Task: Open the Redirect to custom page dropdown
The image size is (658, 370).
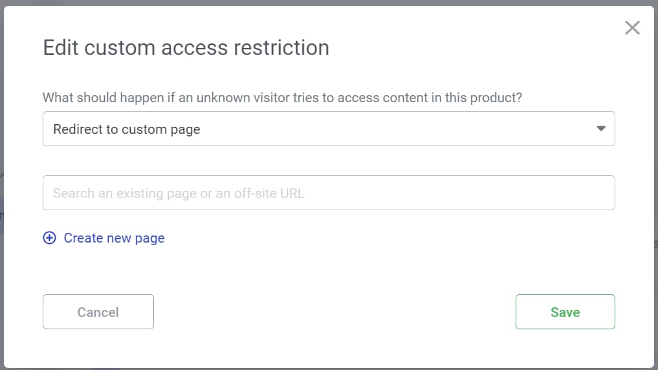Action: [328, 129]
